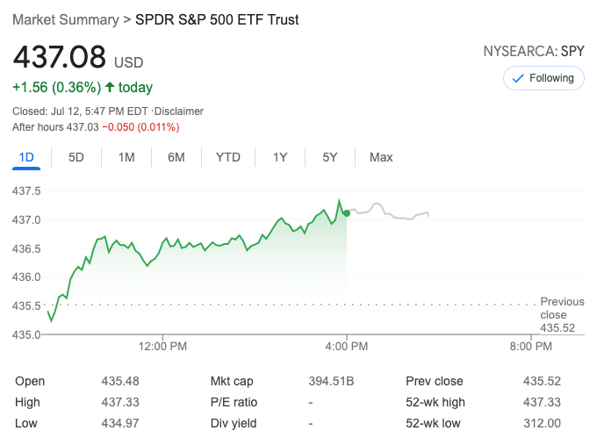Click the green closing price dot

click(x=347, y=212)
